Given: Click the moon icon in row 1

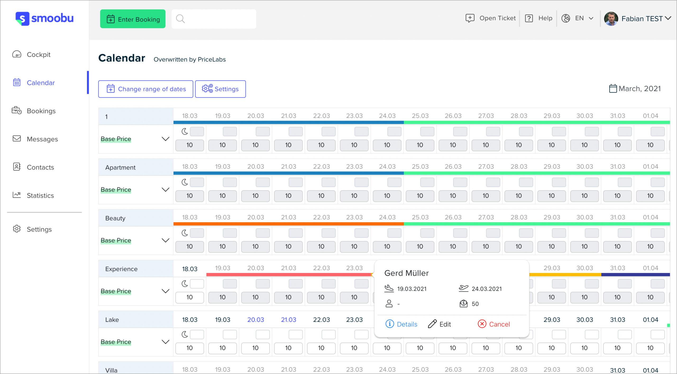Looking at the screenshot, I should tap(185, 131).
